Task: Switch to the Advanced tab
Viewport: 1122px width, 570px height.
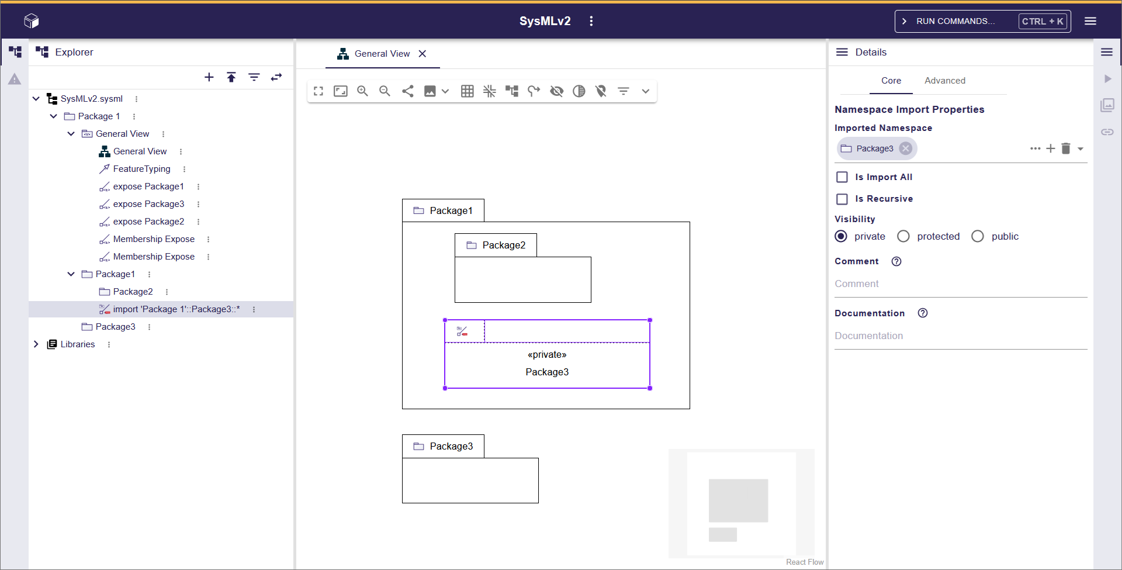Action: [944, 81]
